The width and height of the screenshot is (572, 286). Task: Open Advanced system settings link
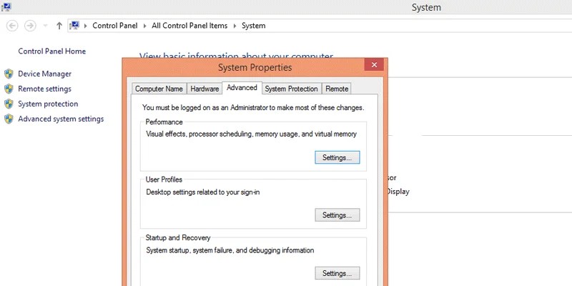(61, 119)
